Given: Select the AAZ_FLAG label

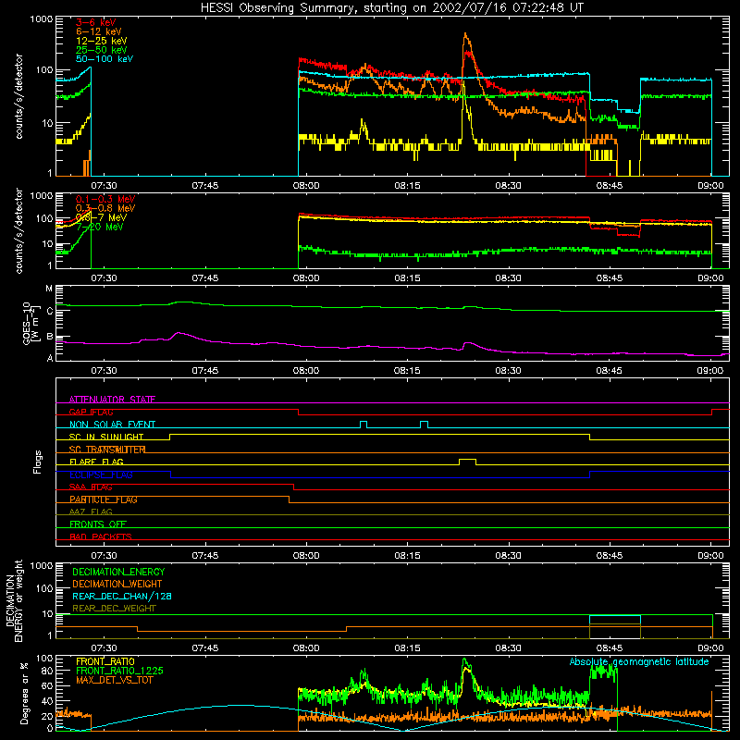Looking at the screenshot, I should tap(91, 512).
